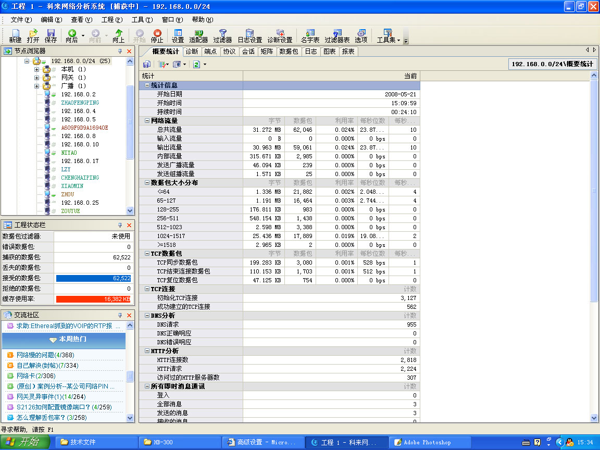
Task: Switch to the 数据包 (Packets) tab
Action: pos(289,52)
